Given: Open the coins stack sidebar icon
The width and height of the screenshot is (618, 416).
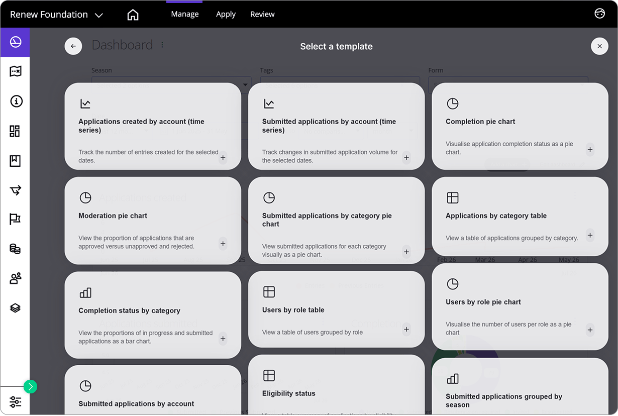Looking at the screenshot, I should click(x=15, y=249).
